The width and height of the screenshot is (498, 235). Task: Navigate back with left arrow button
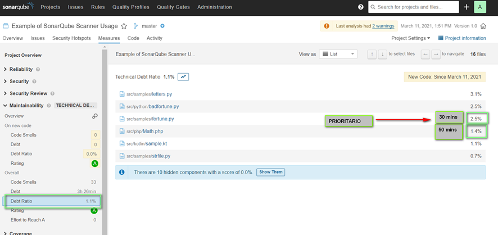click(x=425, y=55)
